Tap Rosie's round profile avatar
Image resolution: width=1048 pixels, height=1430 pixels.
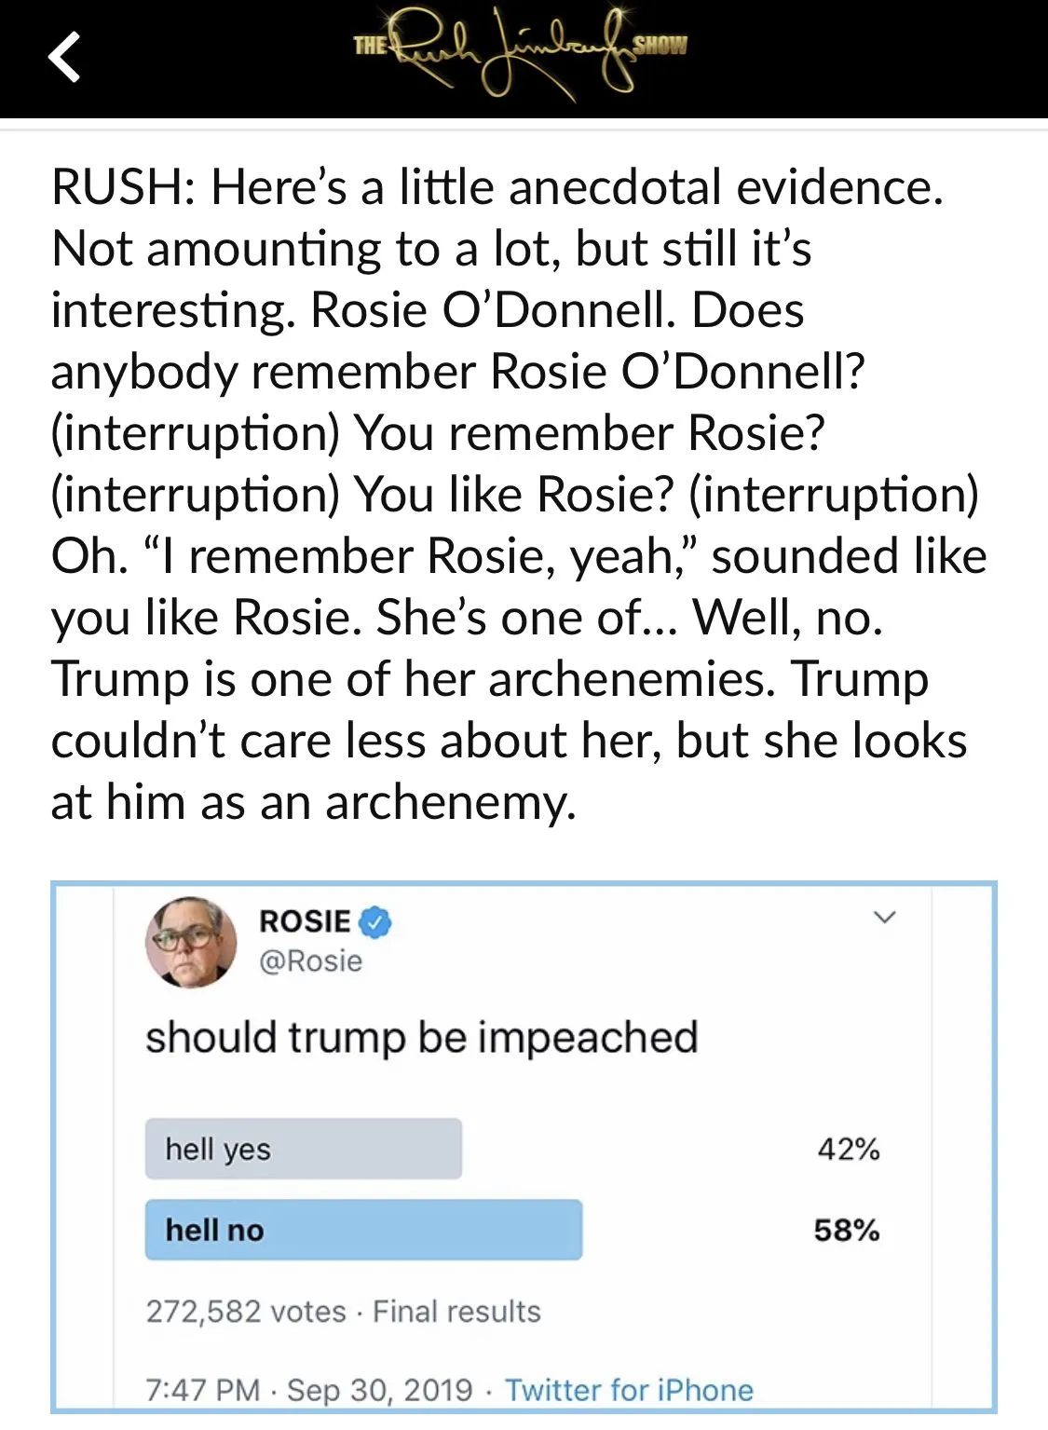tap(191, 942)
